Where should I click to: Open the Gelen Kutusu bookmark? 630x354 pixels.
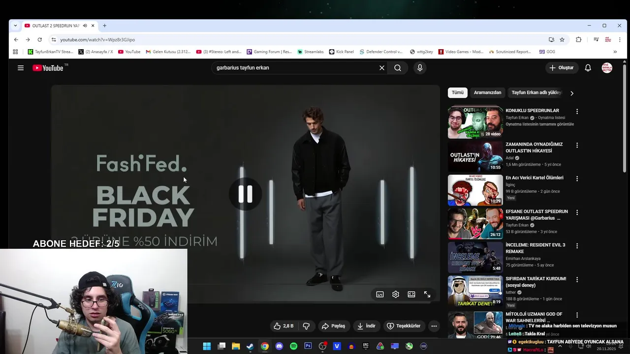[x=168, y=52]
